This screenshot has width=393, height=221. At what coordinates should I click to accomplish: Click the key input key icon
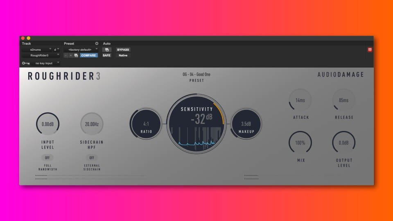(x=26, y=63)
